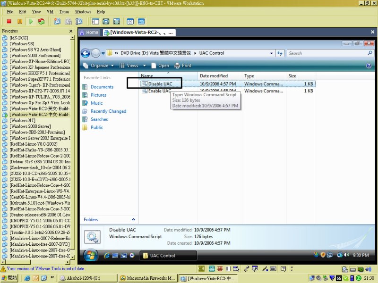Suspend the virtual machine with the pause icon

(20, 21)
